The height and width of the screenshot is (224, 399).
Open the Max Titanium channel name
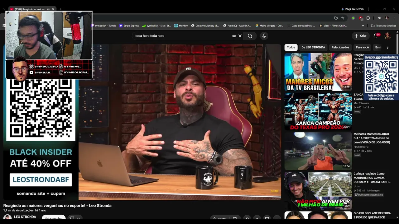tap(361, 103)
